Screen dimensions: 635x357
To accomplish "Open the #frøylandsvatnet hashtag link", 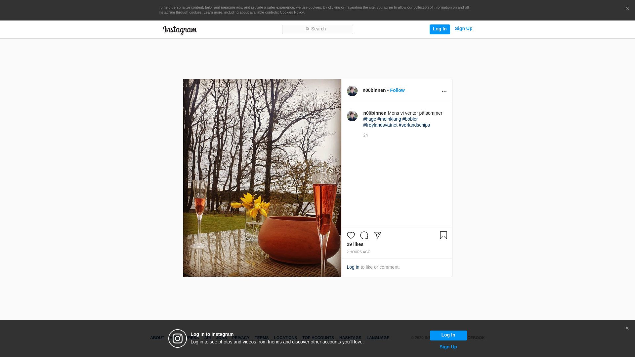I will (x=380, y=125).
